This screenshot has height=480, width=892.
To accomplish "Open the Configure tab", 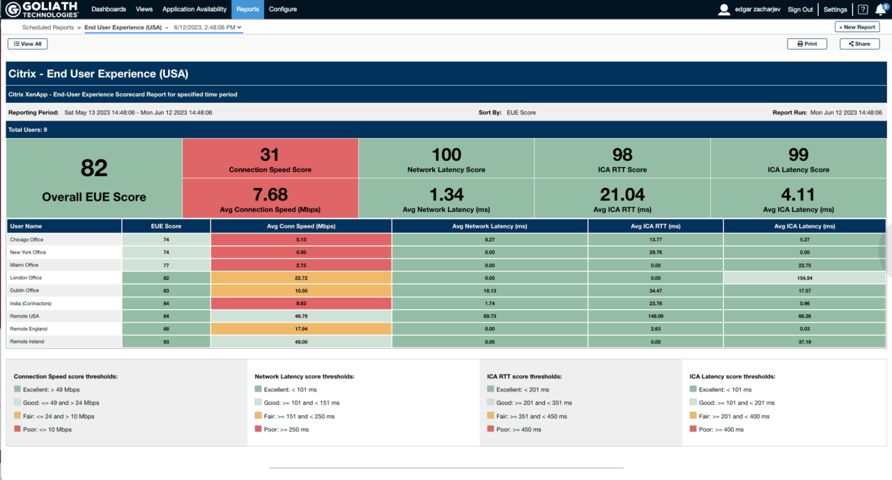I will point(283,9).
